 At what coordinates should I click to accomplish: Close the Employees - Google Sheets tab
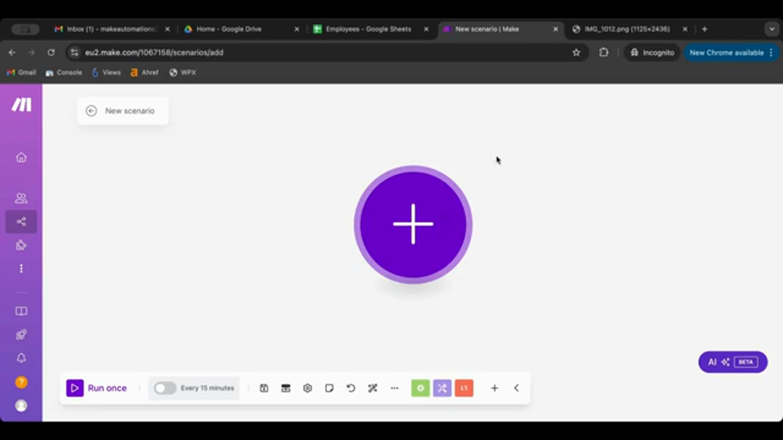[x=426, y=29]
